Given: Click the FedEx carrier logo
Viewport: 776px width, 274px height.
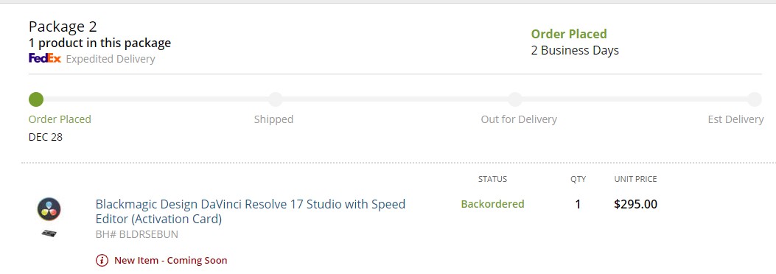Looking at the screenshot, I should 45,59.
